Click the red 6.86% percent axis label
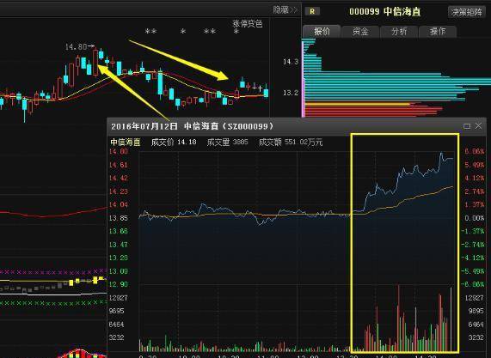 [x=475, y=152]
